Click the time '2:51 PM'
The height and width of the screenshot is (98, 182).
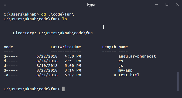73,61
